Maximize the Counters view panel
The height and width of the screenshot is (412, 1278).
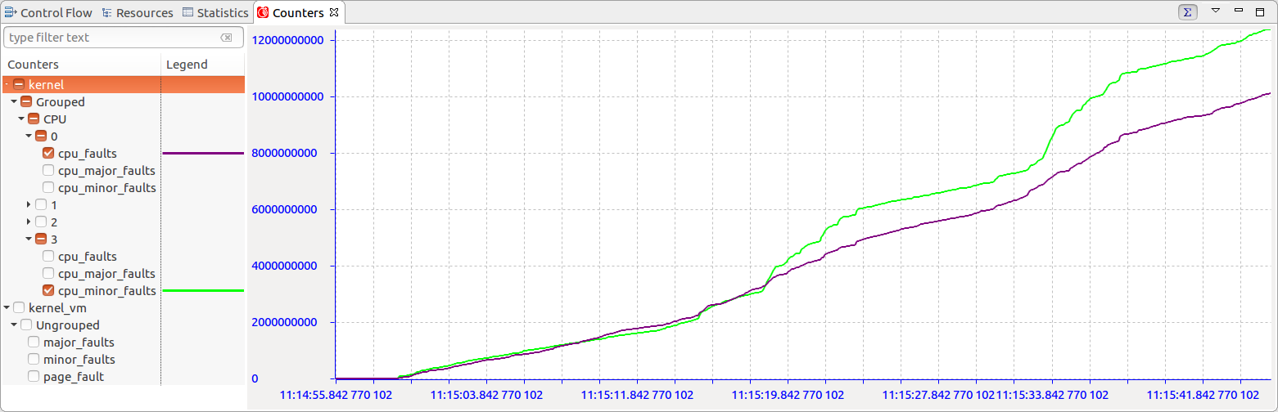[x=1260, y=11]
